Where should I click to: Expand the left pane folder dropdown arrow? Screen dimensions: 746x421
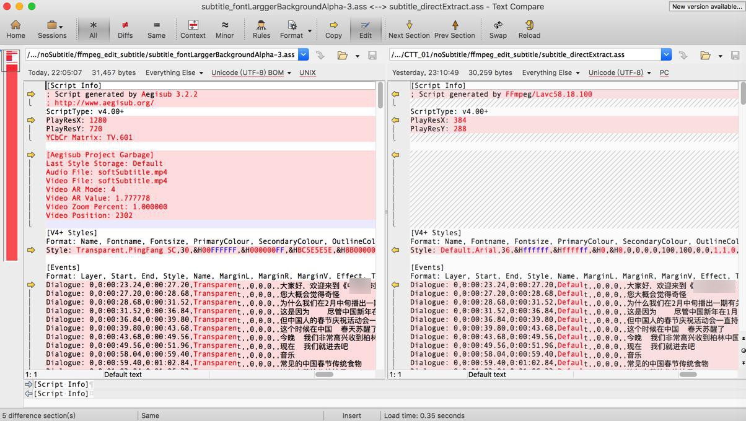point(357,56)
